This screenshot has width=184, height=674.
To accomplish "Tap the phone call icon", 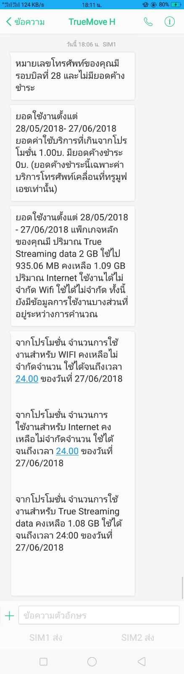I will pos(148,22).
